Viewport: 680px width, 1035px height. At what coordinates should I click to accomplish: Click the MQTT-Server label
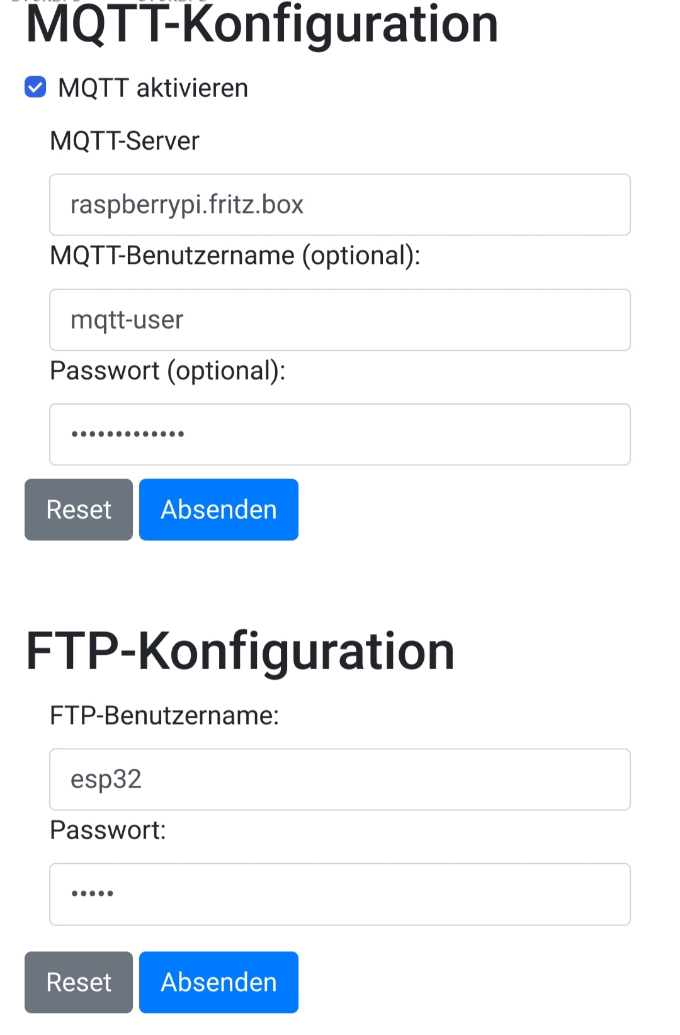125,140
